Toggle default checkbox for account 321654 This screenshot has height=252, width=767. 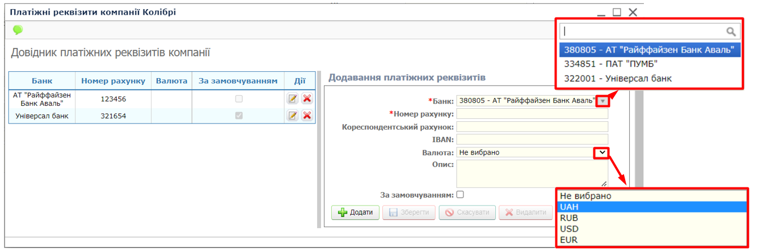pos(239,116)
